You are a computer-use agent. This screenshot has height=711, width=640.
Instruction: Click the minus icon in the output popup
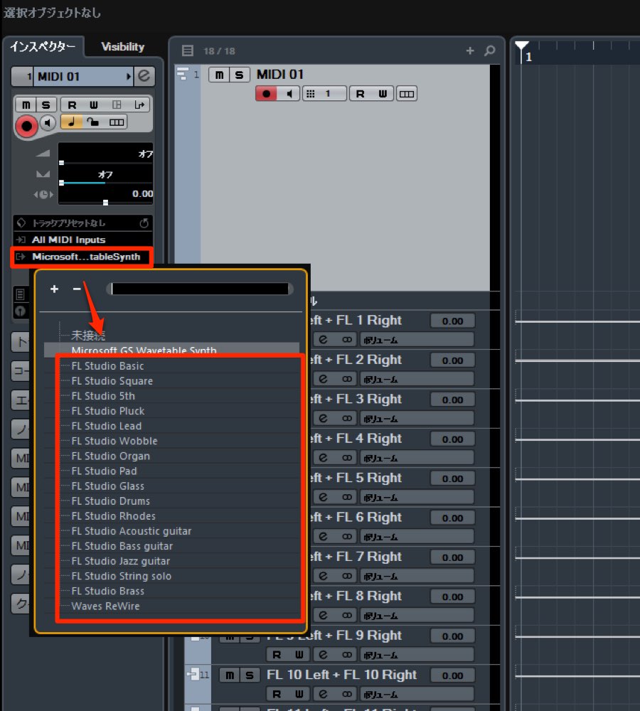pos(77,289)
